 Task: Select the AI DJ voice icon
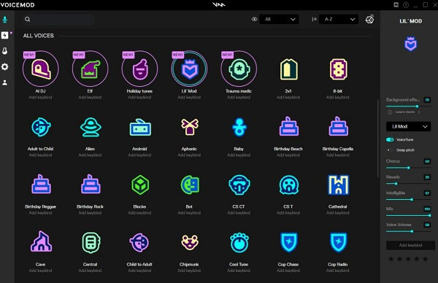click(x=40, y=69)
